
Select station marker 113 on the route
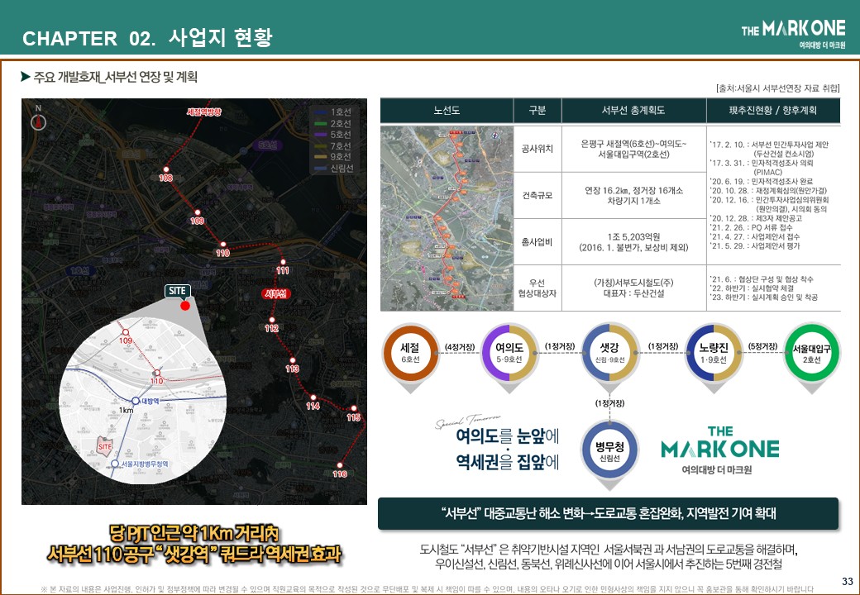click(x=293, y=360)
